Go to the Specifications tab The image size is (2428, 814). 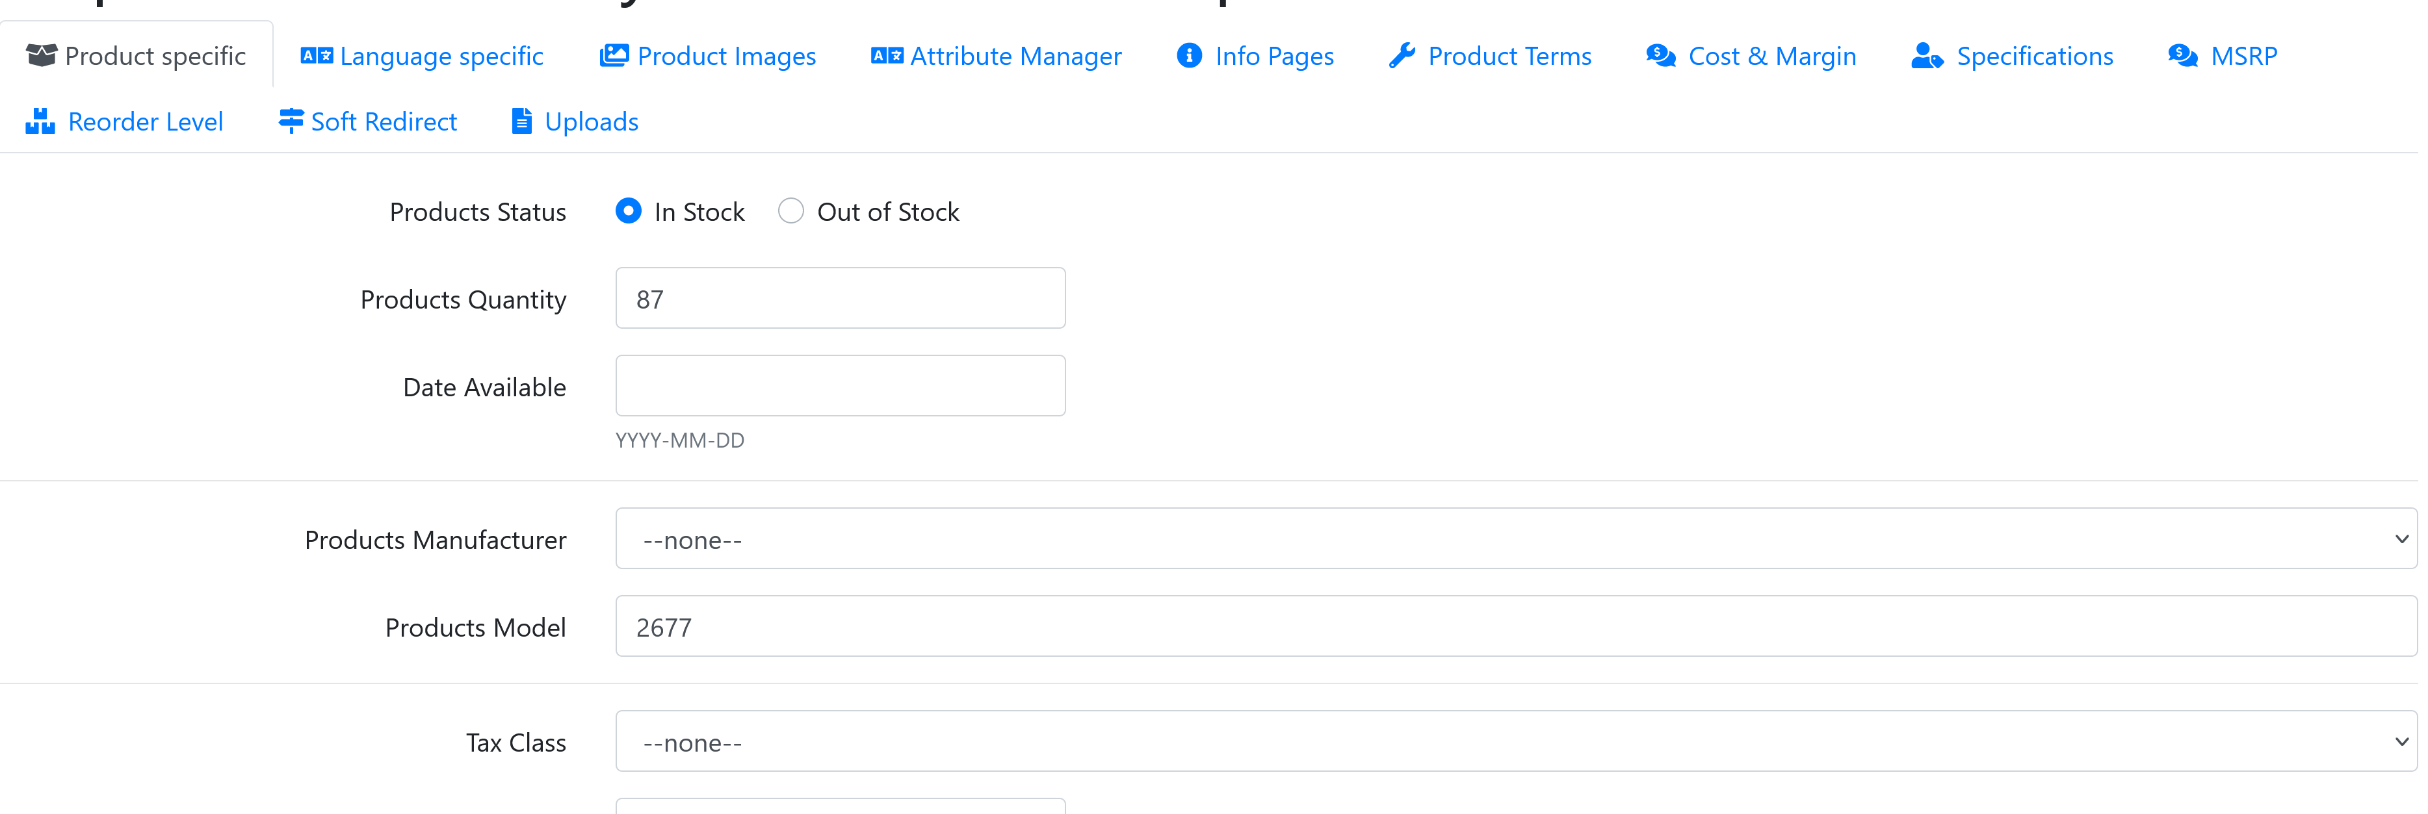(2013, 56)
